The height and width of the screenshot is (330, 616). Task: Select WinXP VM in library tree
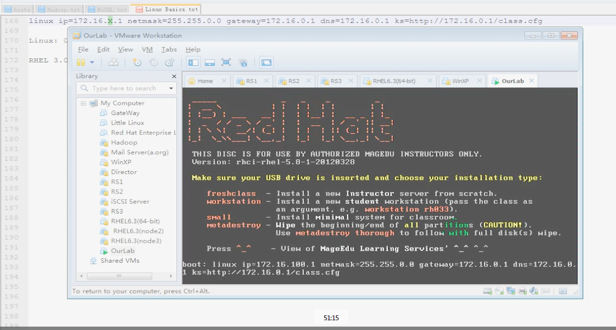(121, 162)
